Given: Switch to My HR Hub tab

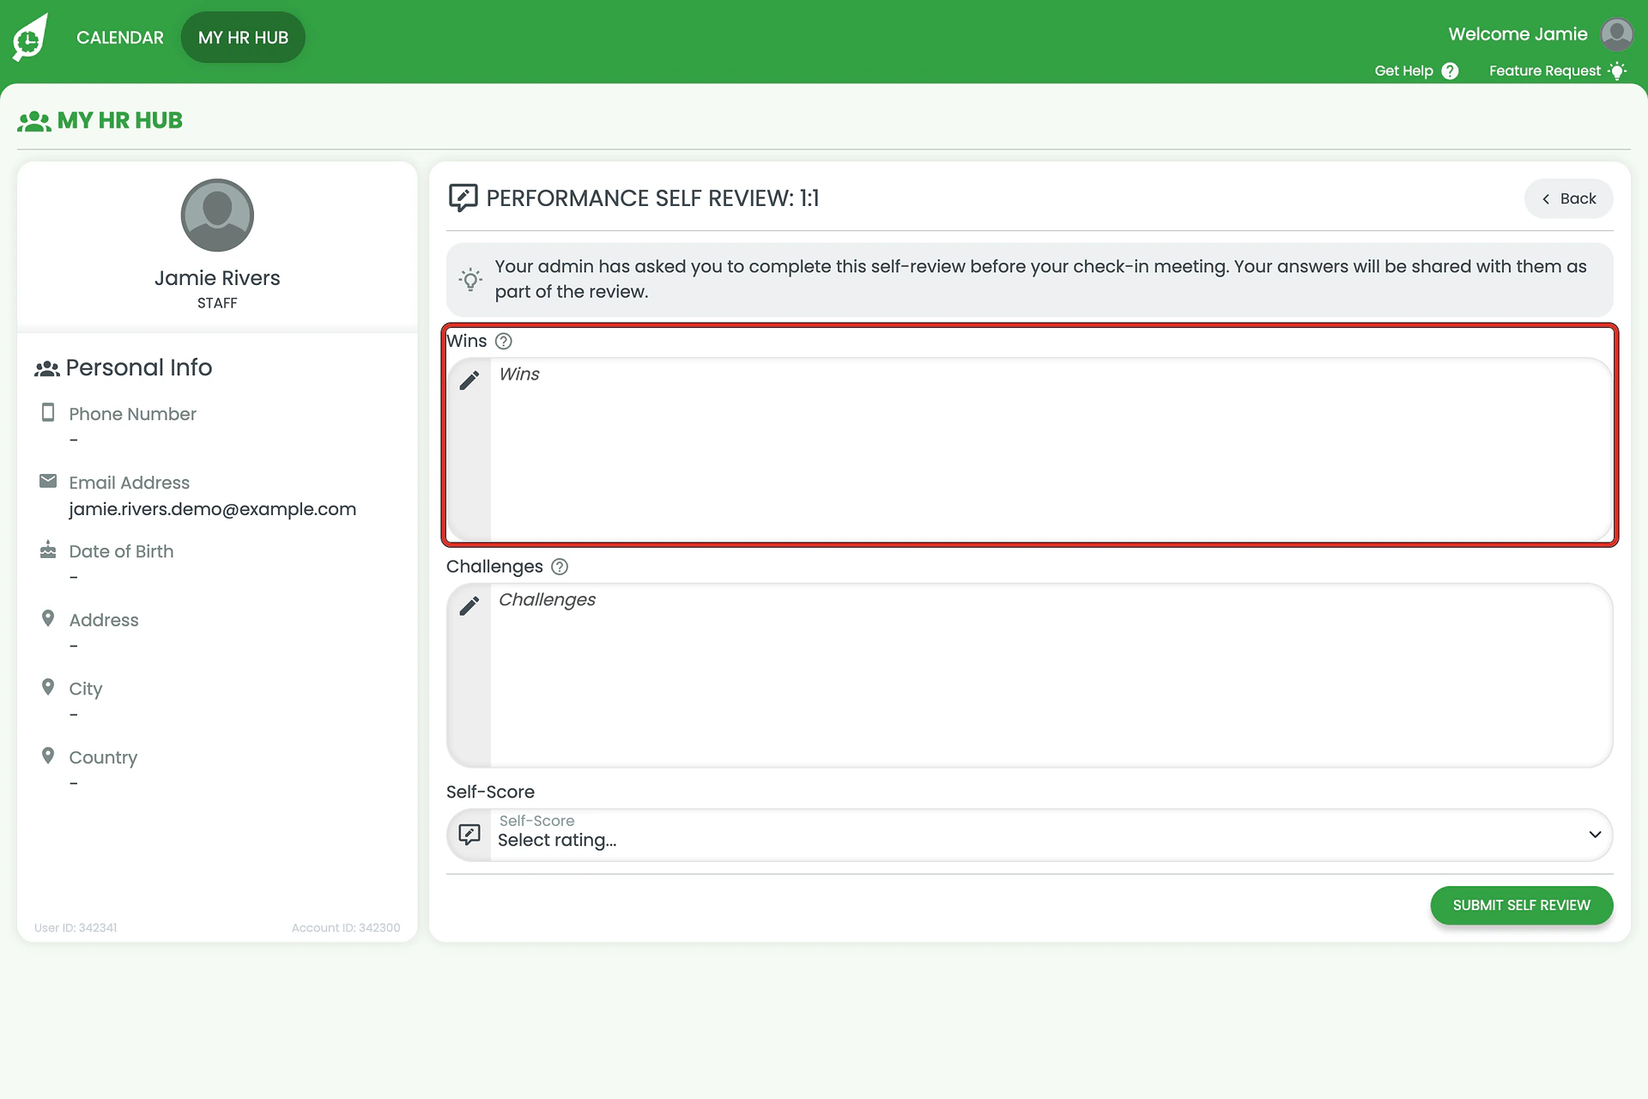Looking at the screenshot, I should click(243, 38).
